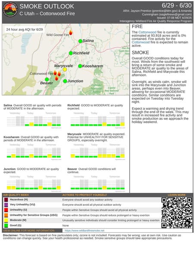Click the Unhealthy for Sensitive Groups orange swatch
The image size is (195, 254).
click(x=6, y=215)
